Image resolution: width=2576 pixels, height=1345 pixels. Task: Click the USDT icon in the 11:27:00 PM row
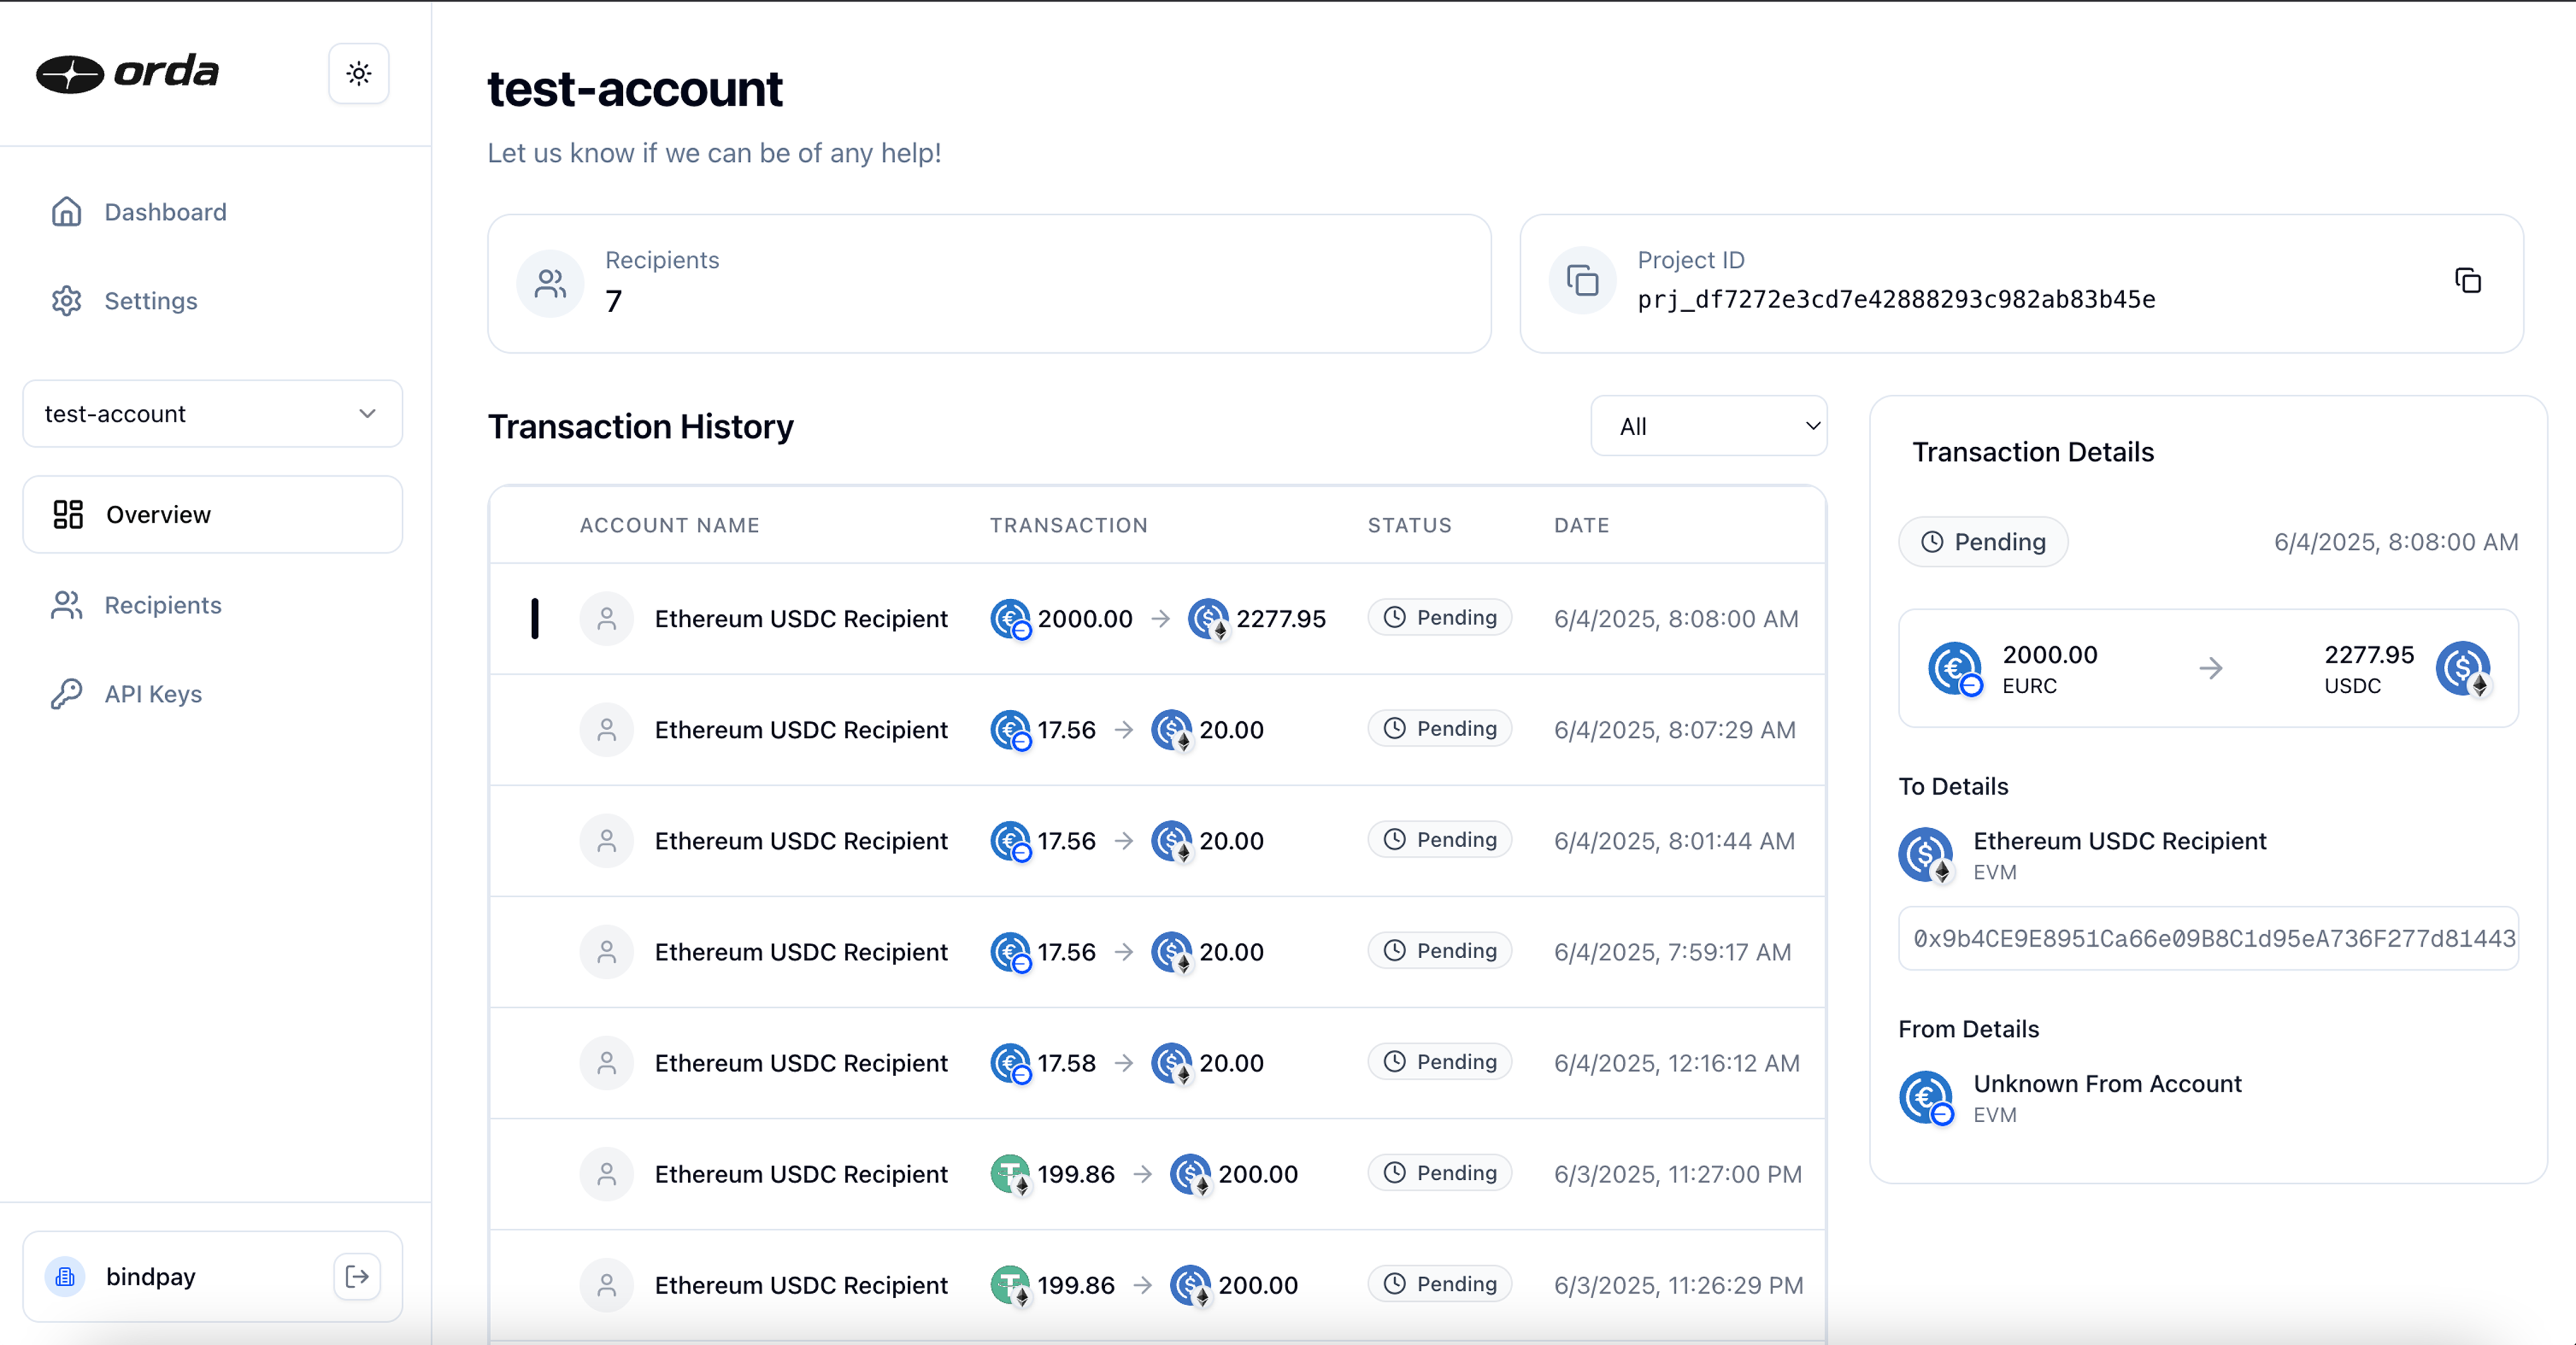click(1010, 1174)
